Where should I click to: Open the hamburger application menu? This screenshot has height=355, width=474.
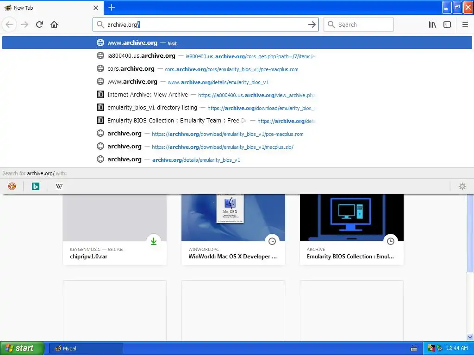tap(465, 24)
